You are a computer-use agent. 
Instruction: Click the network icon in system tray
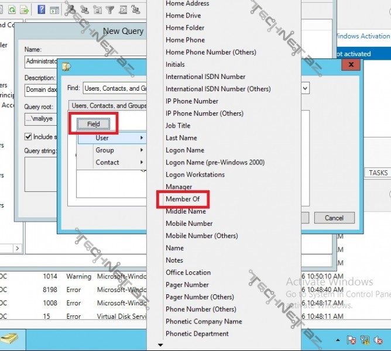pos(365,340)
